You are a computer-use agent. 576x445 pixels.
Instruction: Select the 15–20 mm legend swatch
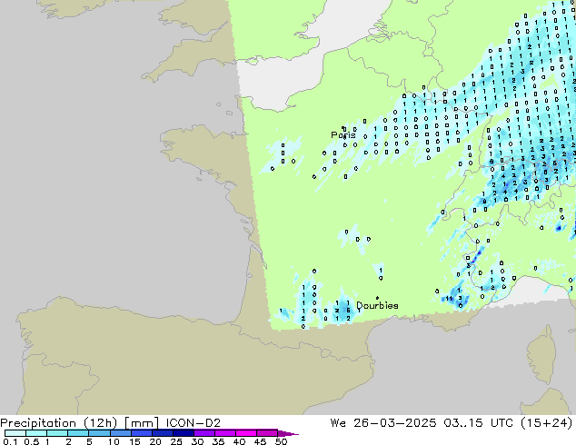tap(141, 433)
